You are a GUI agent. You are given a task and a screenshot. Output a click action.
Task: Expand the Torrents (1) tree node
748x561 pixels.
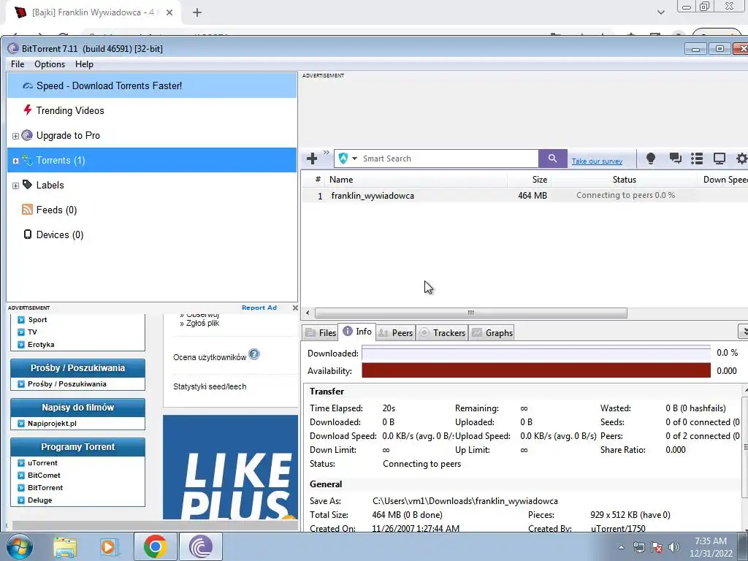(x=15, y=161)
